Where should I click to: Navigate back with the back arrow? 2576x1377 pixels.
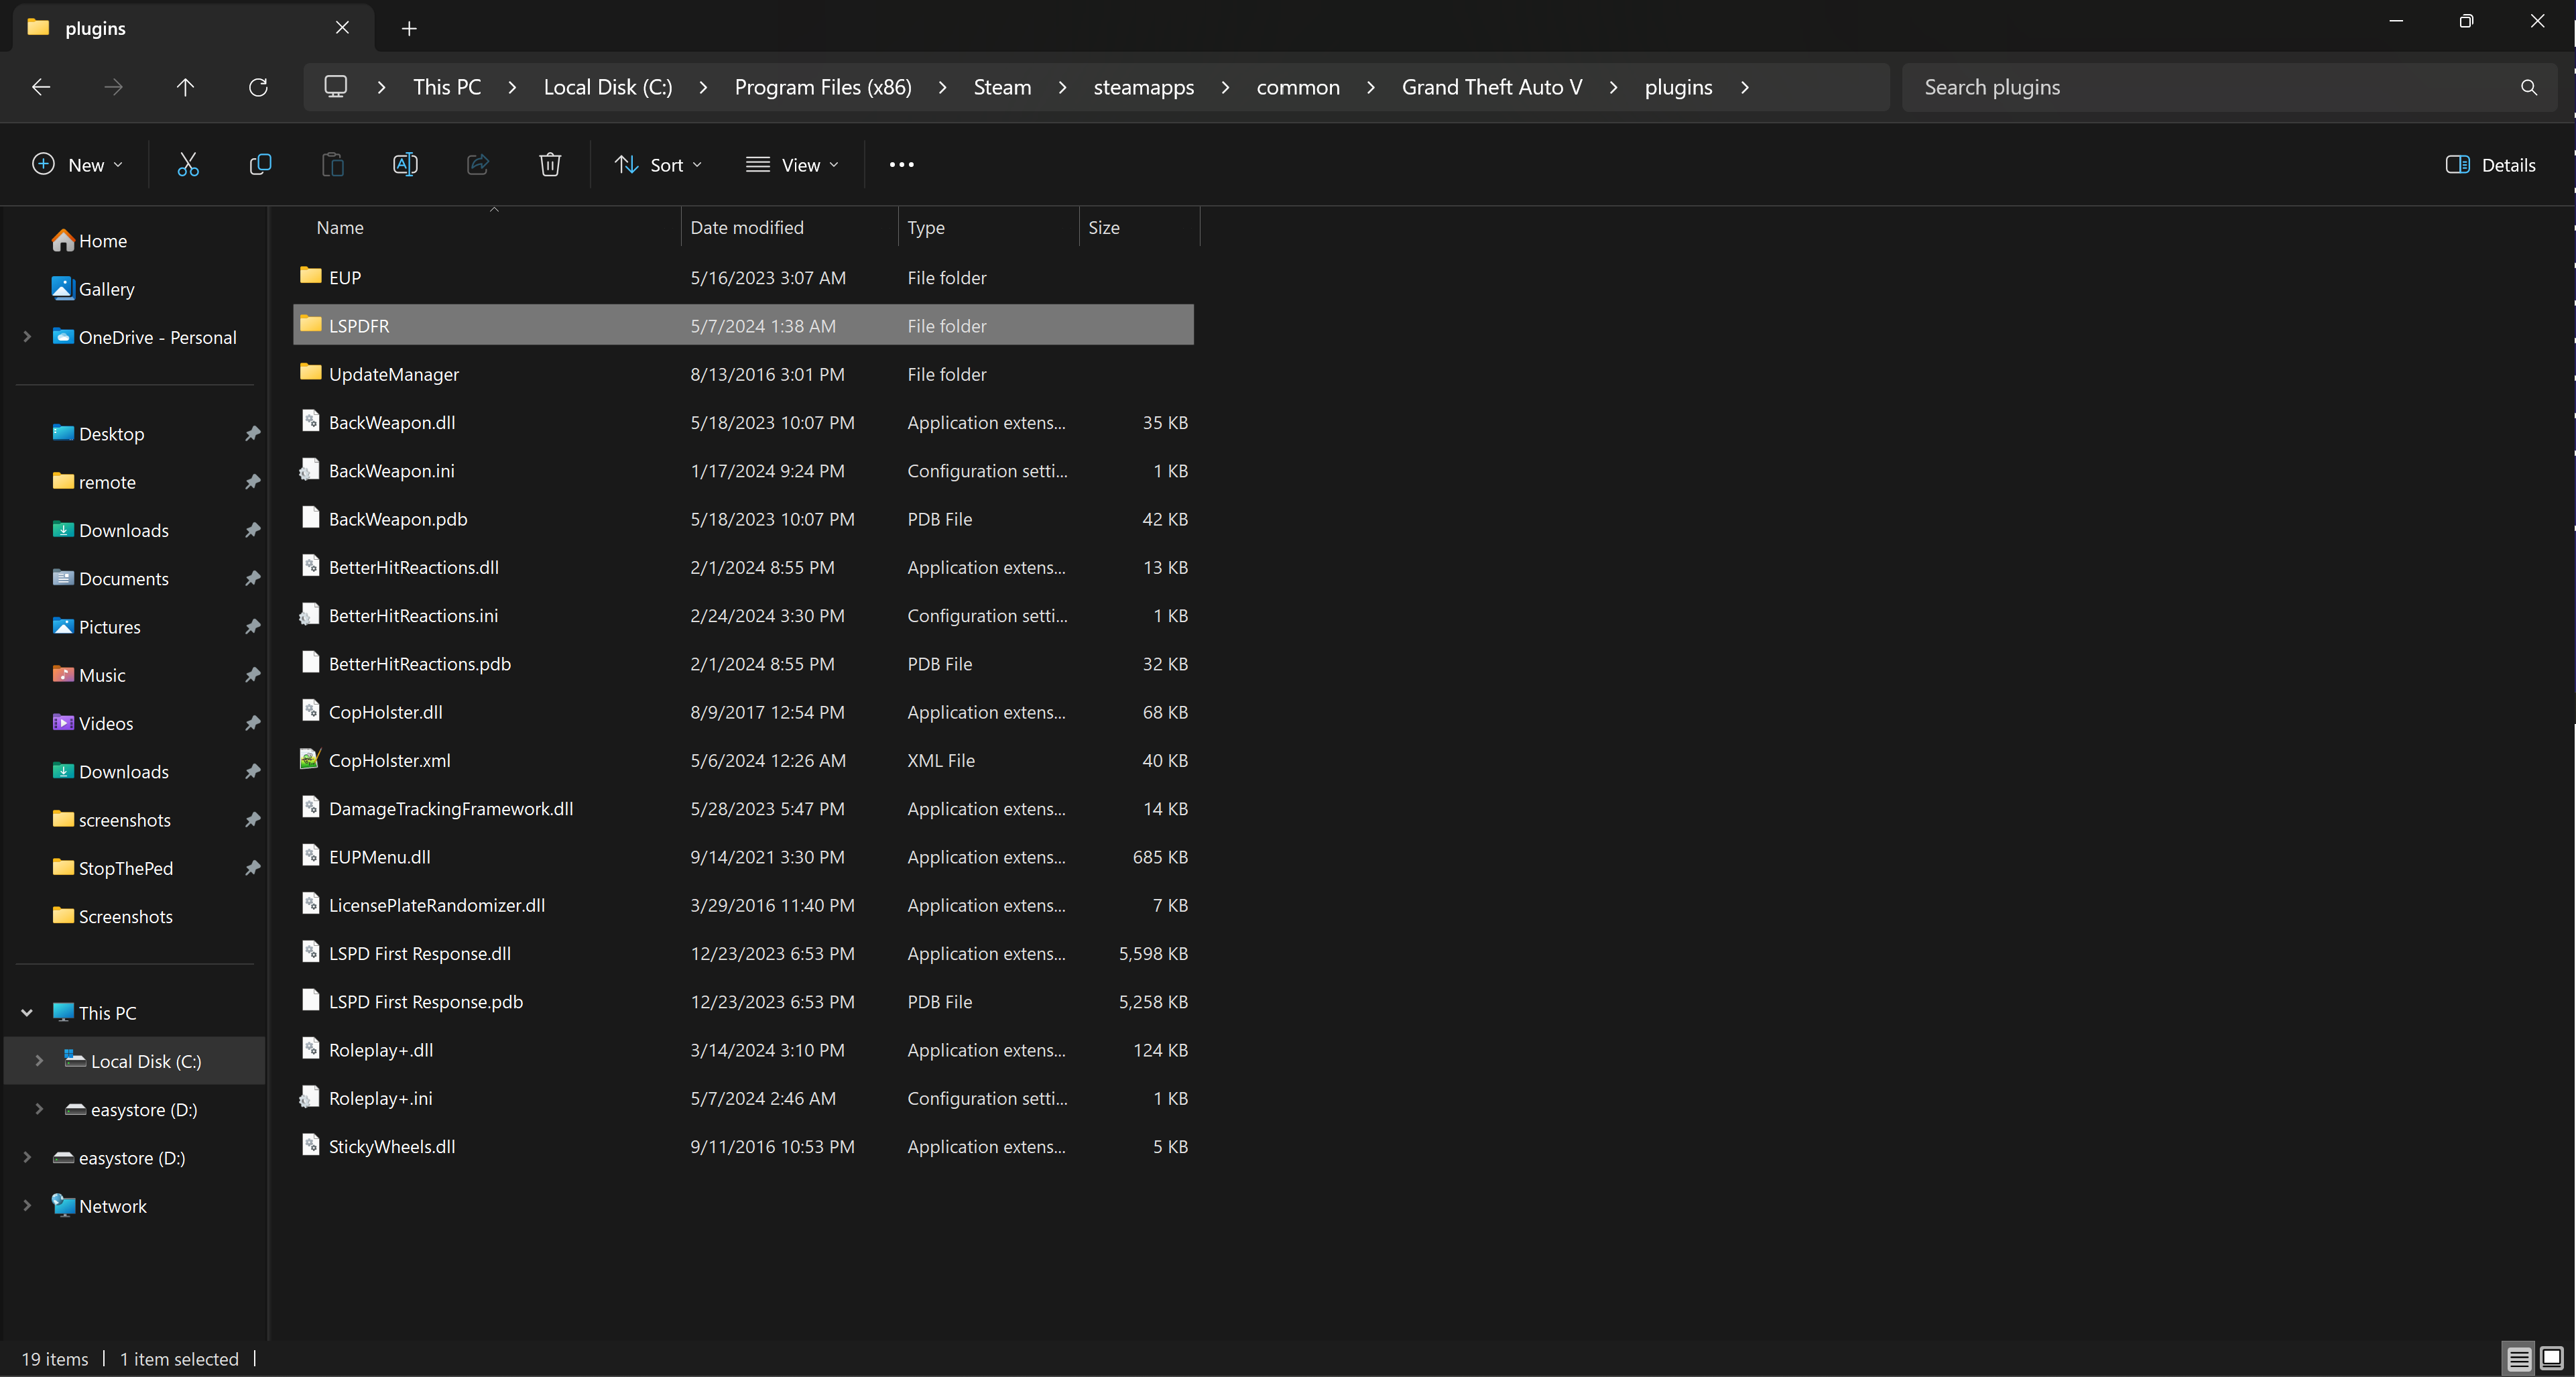point(41,87)
